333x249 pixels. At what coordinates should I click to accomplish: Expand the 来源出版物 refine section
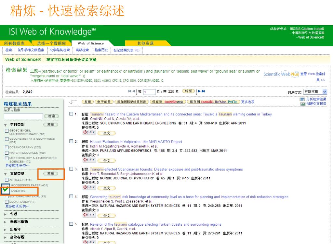click(5, 222)
